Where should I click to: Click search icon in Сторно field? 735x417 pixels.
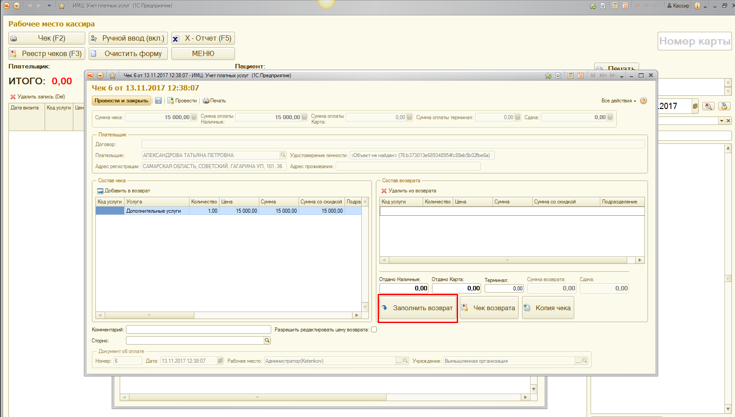point(267,341)
